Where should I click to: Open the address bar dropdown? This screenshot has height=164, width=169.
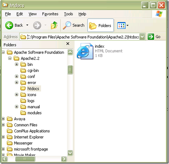142,37
